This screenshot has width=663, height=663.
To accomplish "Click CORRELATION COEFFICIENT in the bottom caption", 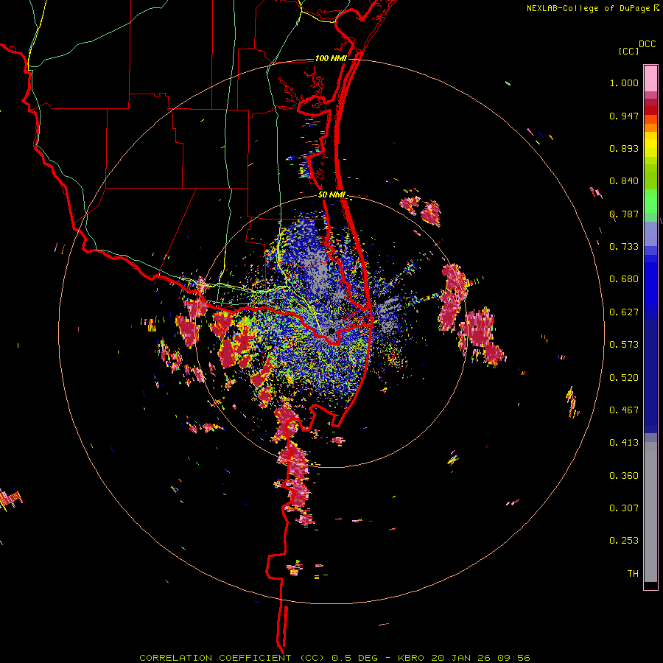I will [x=215, y=658].
